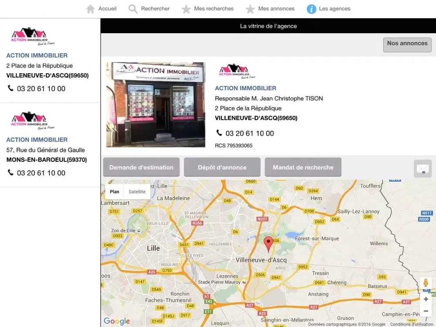Click 'La vitrine de l'agence' header
This screenshot has width=436, height=327.
coord(268,26)
